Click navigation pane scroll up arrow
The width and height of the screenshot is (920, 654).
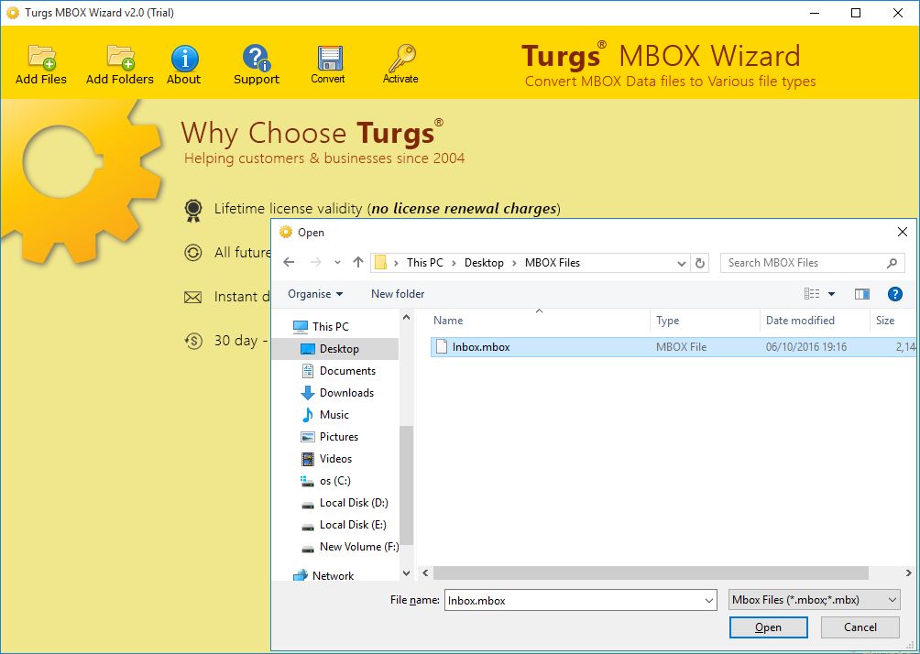406,317
